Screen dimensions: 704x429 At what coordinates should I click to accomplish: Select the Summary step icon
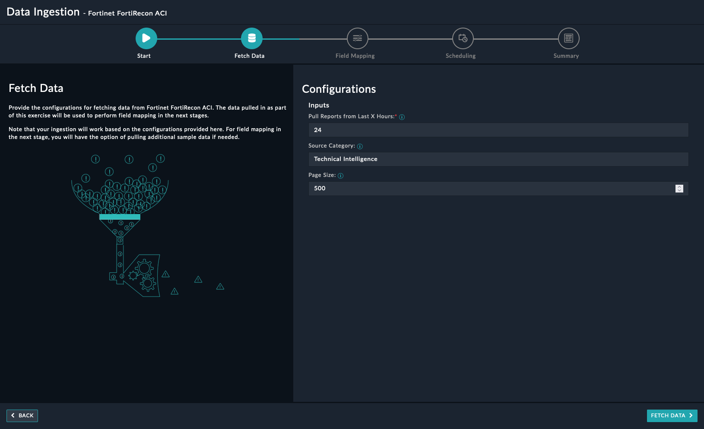(568, 38)
